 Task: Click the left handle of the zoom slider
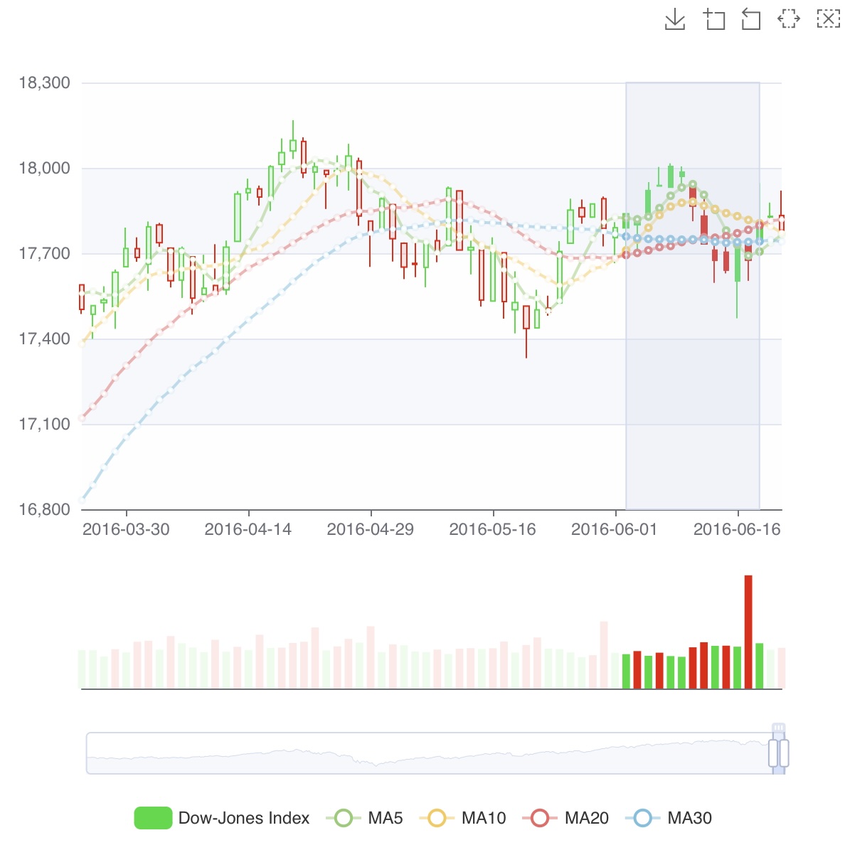click(773, 753)
